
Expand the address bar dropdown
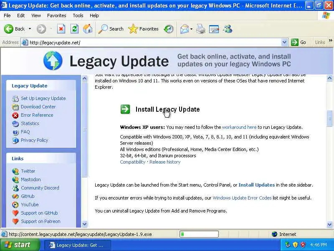(284, 42)
